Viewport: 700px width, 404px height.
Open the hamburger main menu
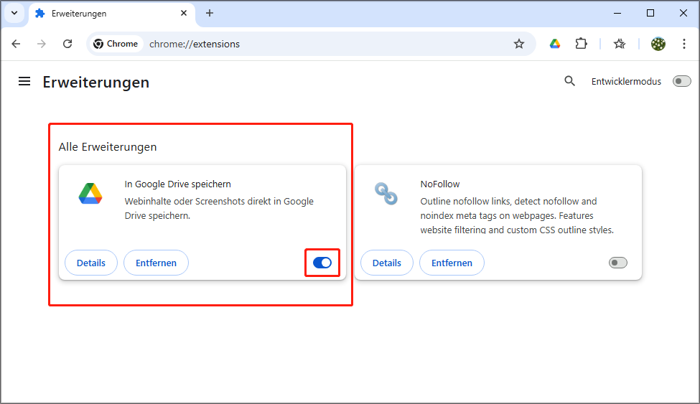click(x=24, y=82)
